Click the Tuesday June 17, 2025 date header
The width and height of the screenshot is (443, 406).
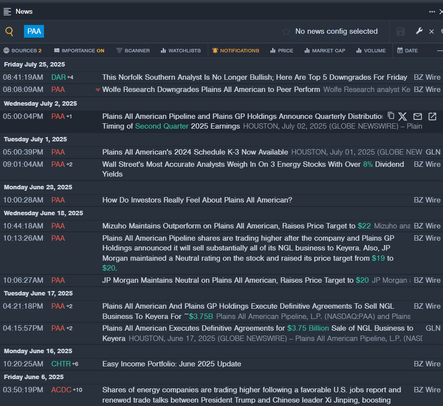(39, 293)
